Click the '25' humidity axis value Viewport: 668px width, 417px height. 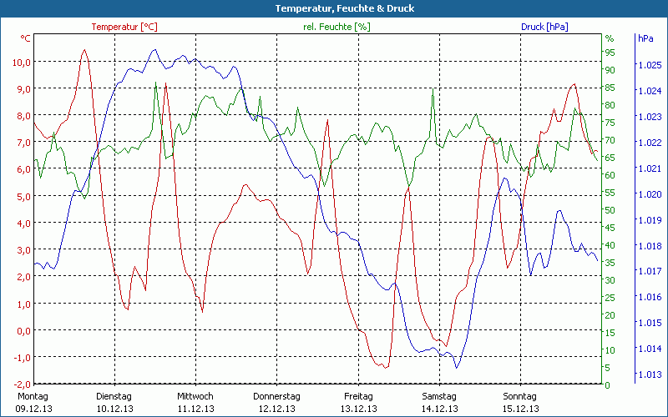[x=610, y=298]
